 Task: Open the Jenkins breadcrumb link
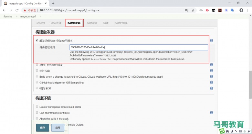tap(8, 17)
